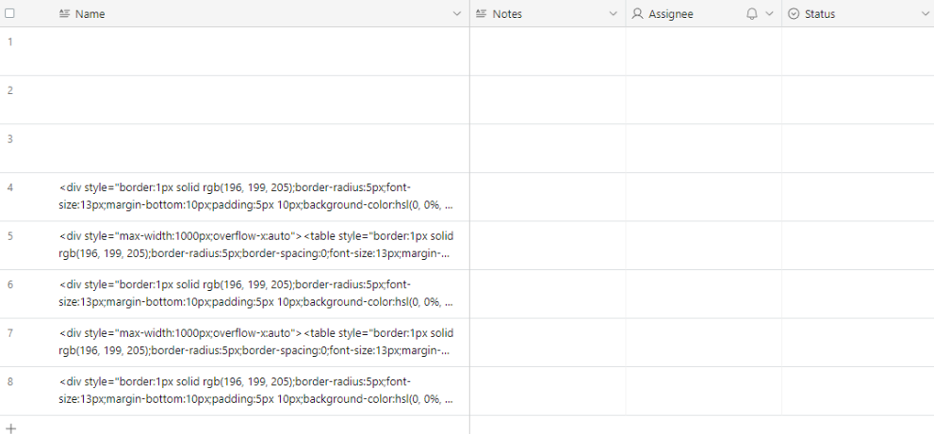Viewport: 934px width, 434px height.
Task: Click the Notes cell in row 1
Action: click(548, 51)
